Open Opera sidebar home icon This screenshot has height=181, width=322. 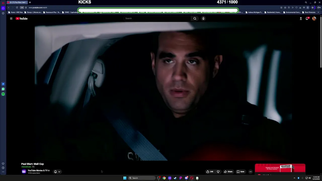(x=3, y=8)
